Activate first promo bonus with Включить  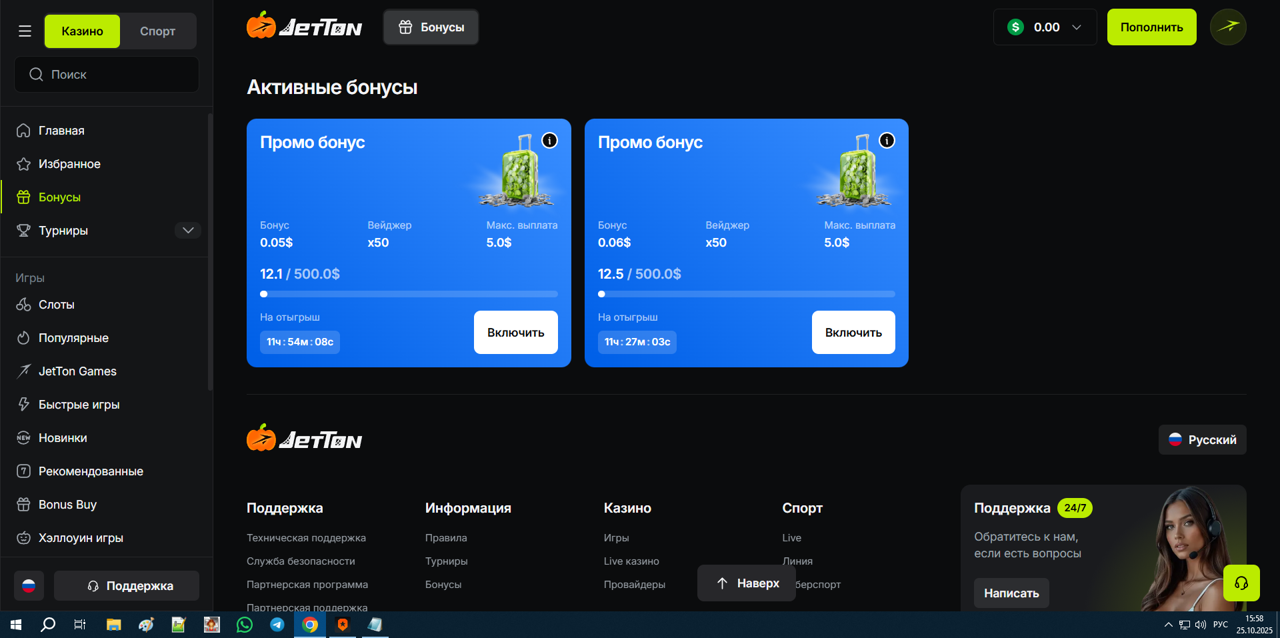click(x=515, y=333)
